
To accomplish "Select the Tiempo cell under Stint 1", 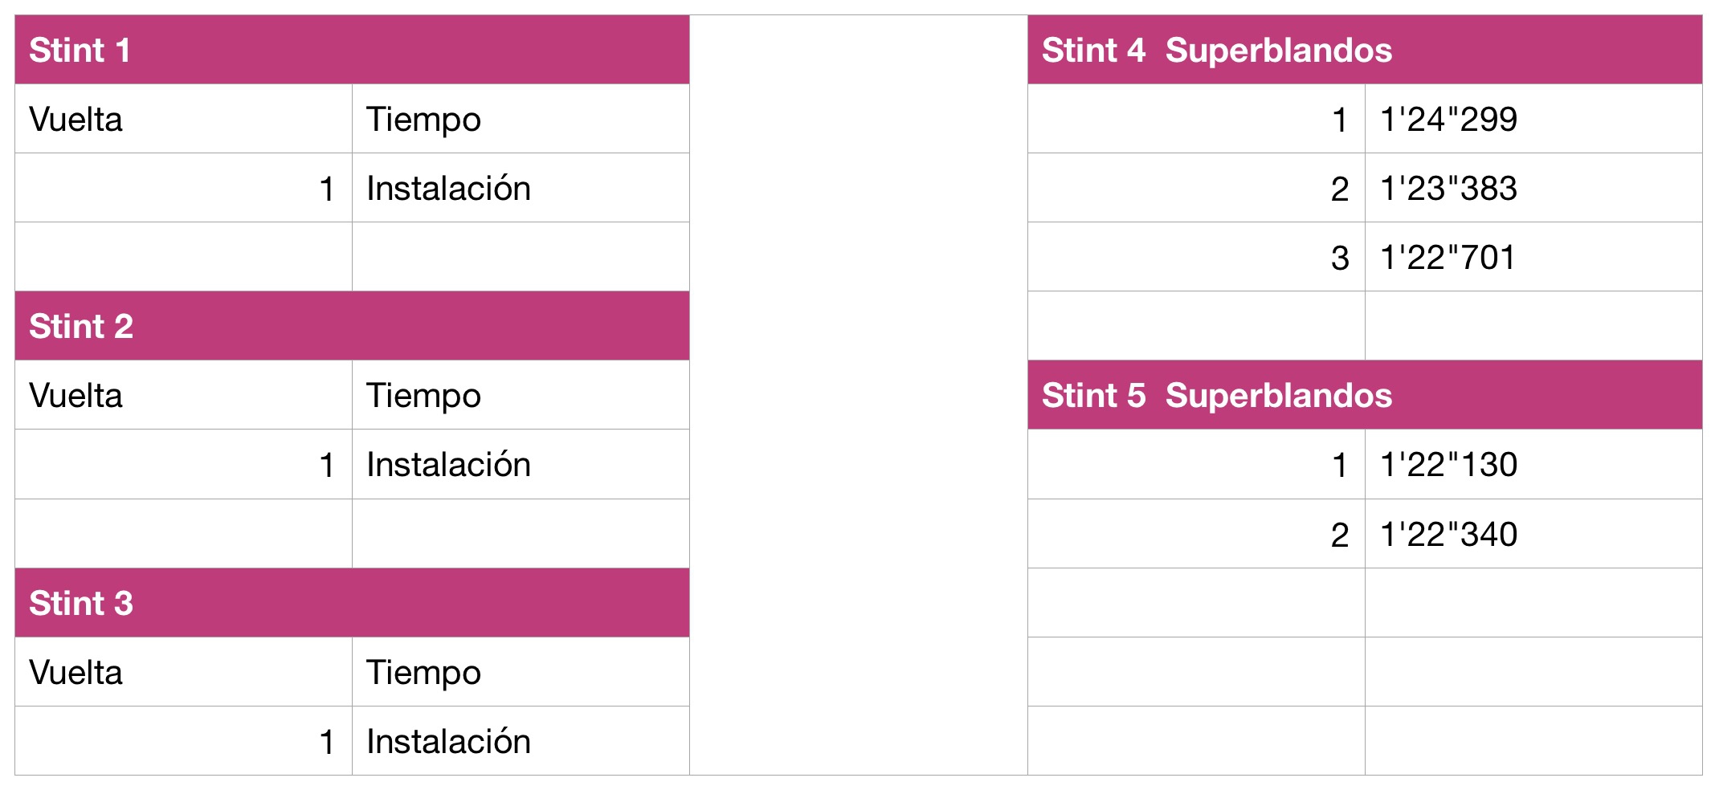I will (520, 119).
